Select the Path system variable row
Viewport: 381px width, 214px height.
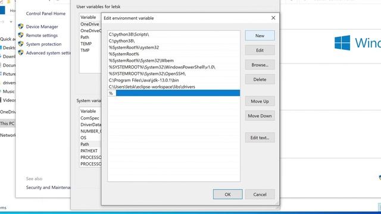point(90,144)
